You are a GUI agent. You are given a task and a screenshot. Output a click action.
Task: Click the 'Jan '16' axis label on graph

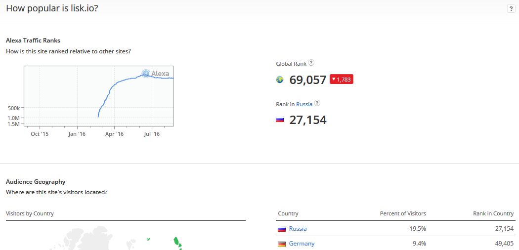77,134
